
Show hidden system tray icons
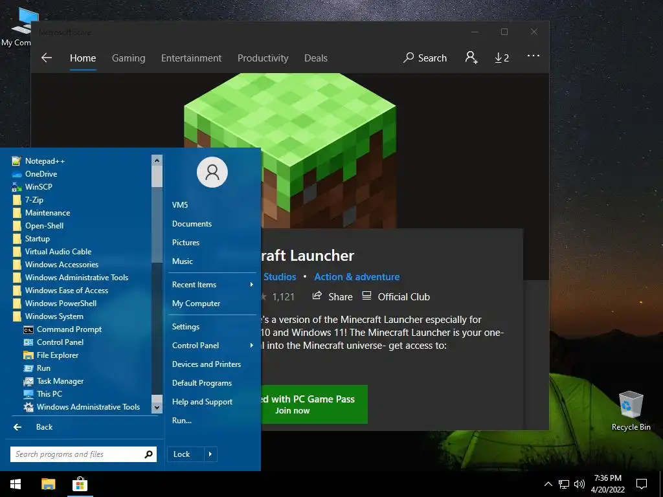tap(548, 484)
